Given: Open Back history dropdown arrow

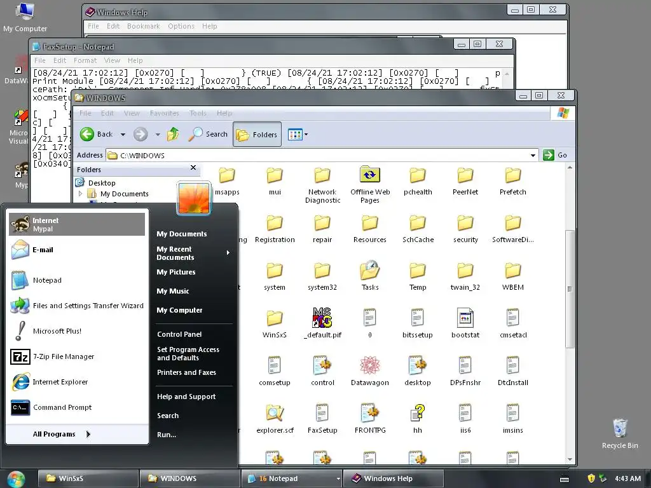Looking at the screenshot, I should pyautogui.click(x=123, y=135).
